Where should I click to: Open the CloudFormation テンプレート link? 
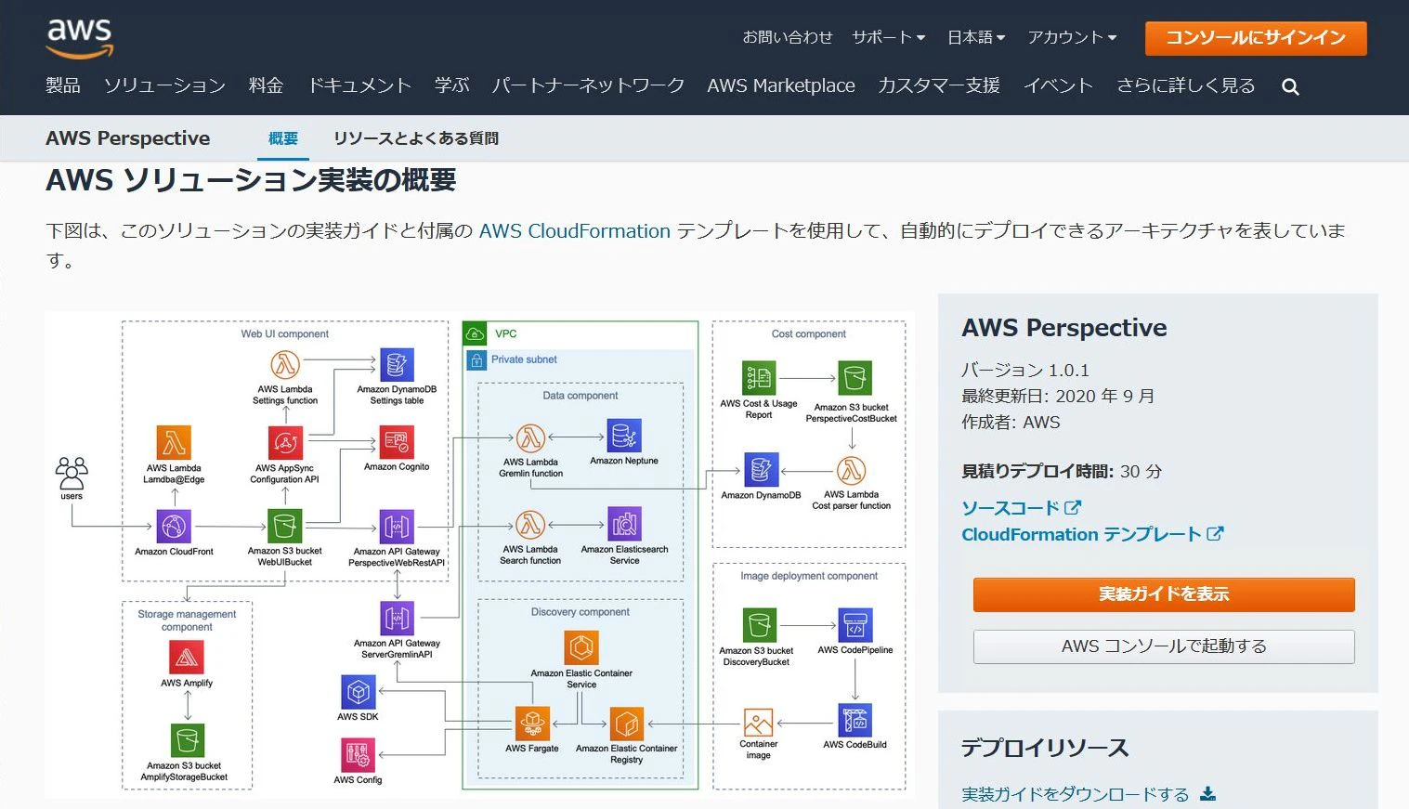coord(1092,534)
